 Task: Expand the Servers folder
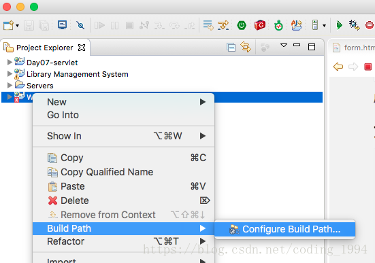[x=10, y=85]
